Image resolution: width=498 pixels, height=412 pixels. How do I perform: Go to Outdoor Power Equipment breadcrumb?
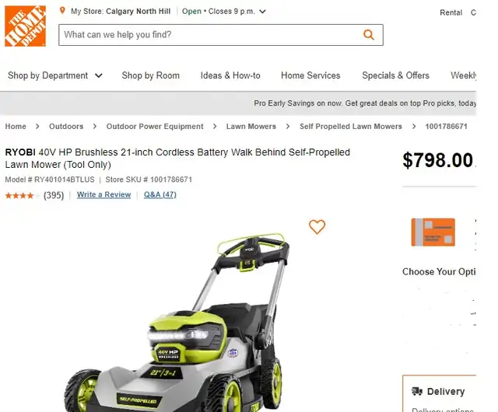click(155, 127)
